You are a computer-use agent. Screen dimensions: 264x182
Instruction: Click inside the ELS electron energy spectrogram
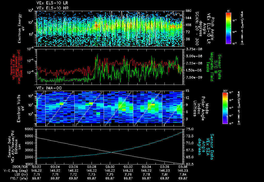click(109, 29)
